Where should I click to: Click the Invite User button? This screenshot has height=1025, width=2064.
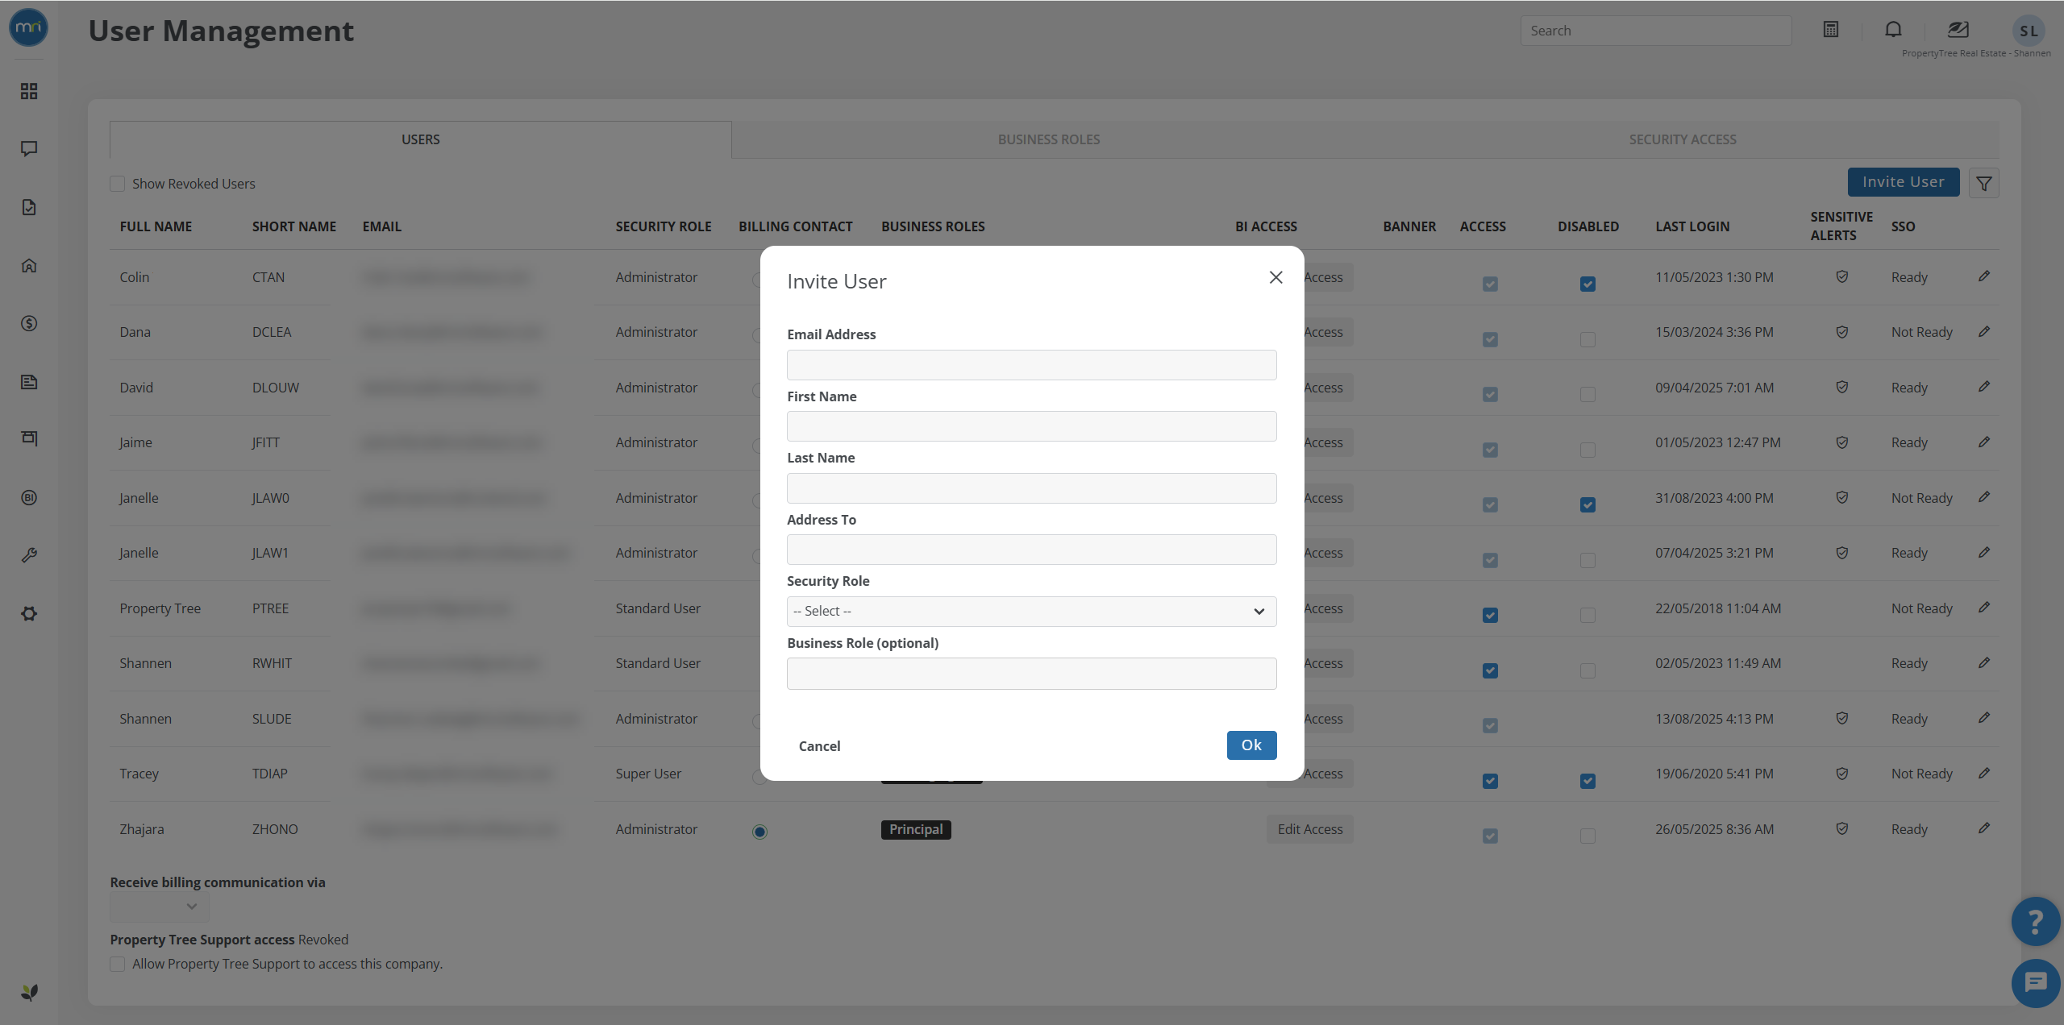(x=1903, y=182)
